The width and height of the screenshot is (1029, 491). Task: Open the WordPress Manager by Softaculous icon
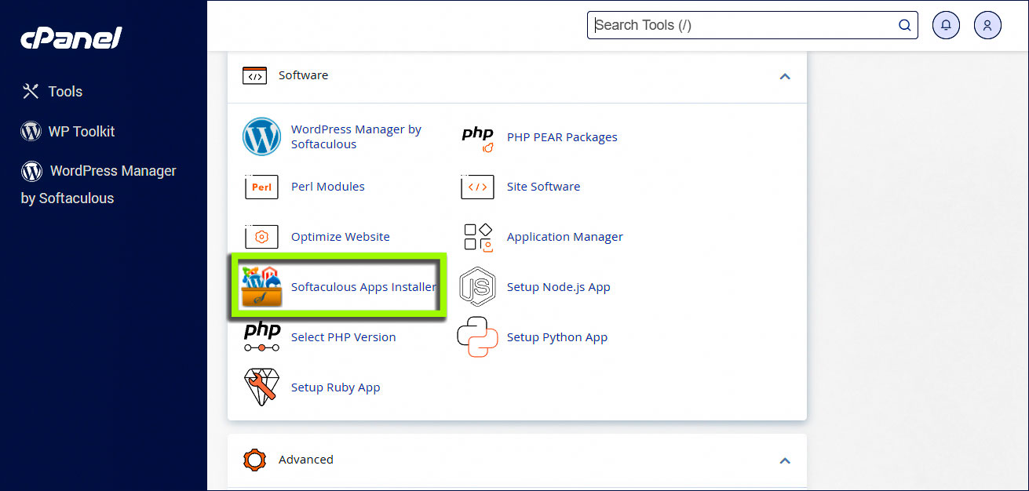tap(261, 136)
